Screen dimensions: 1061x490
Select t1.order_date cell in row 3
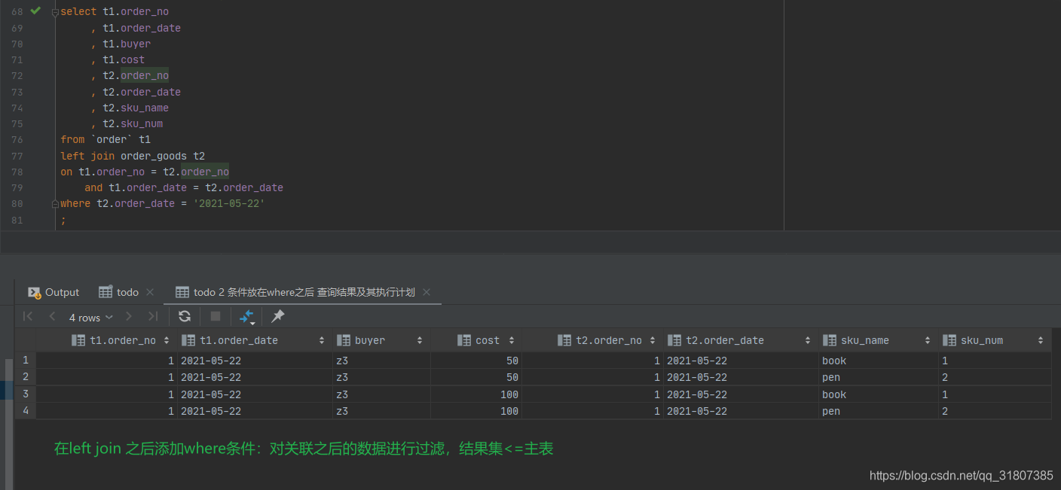pos(255,394)
